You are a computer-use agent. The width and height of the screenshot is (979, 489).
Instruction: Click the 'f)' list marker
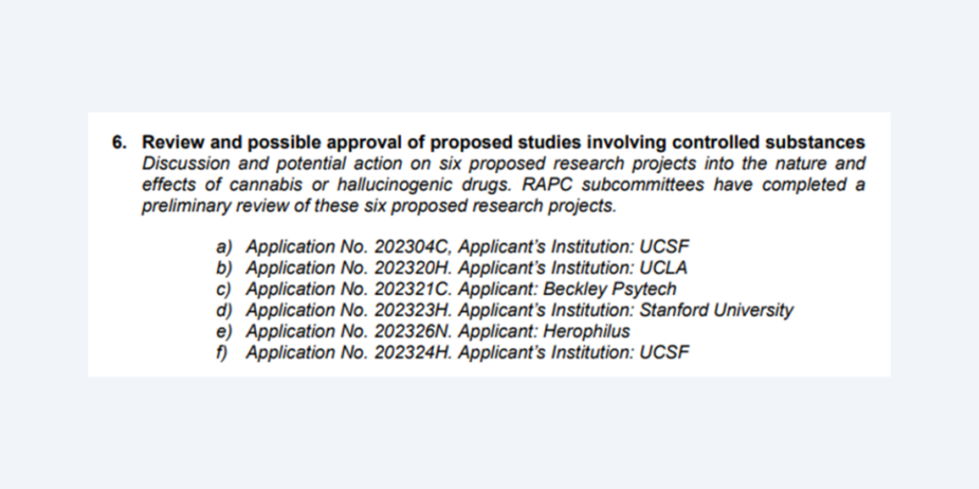(x=222, y=353)
